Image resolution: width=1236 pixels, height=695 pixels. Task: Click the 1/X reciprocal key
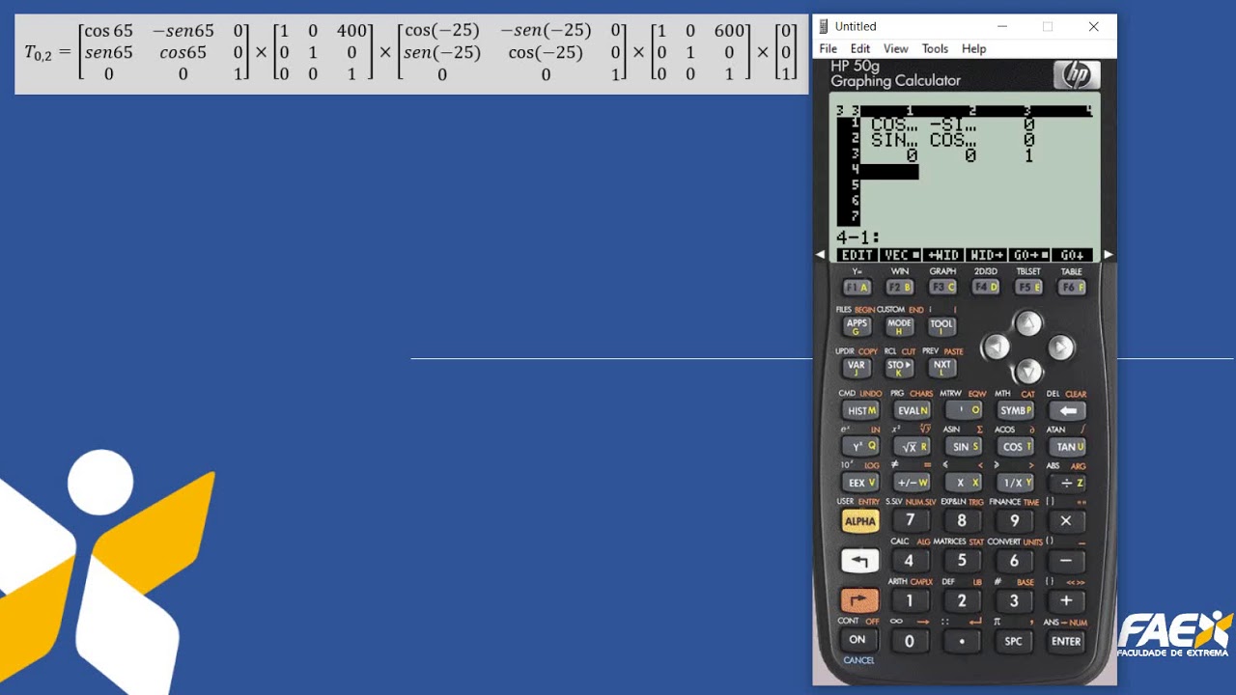point(1016,483)
